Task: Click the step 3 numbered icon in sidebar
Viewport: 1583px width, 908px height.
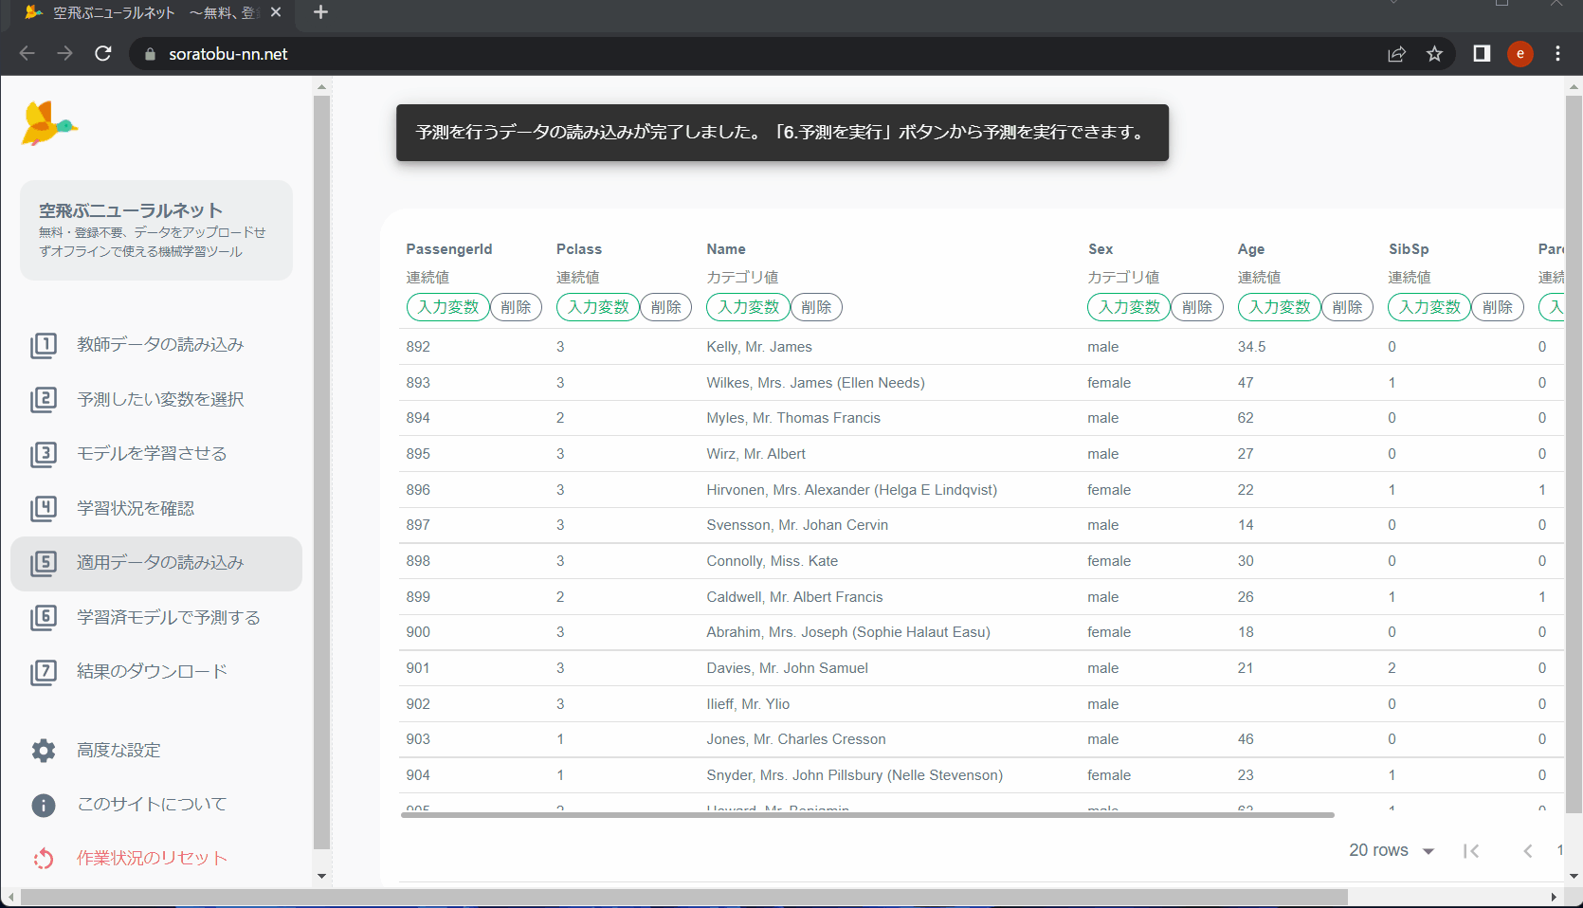Action: click(x=44, y=454)
